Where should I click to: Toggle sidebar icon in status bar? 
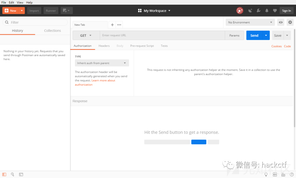click(4, 174)
